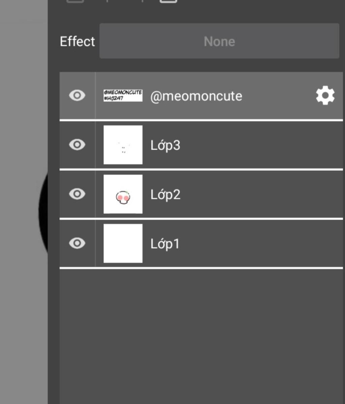Hide layer Lớp2 using its eye icon
The height and width of the screenshot is (404, 345).
tap(77, 194)
